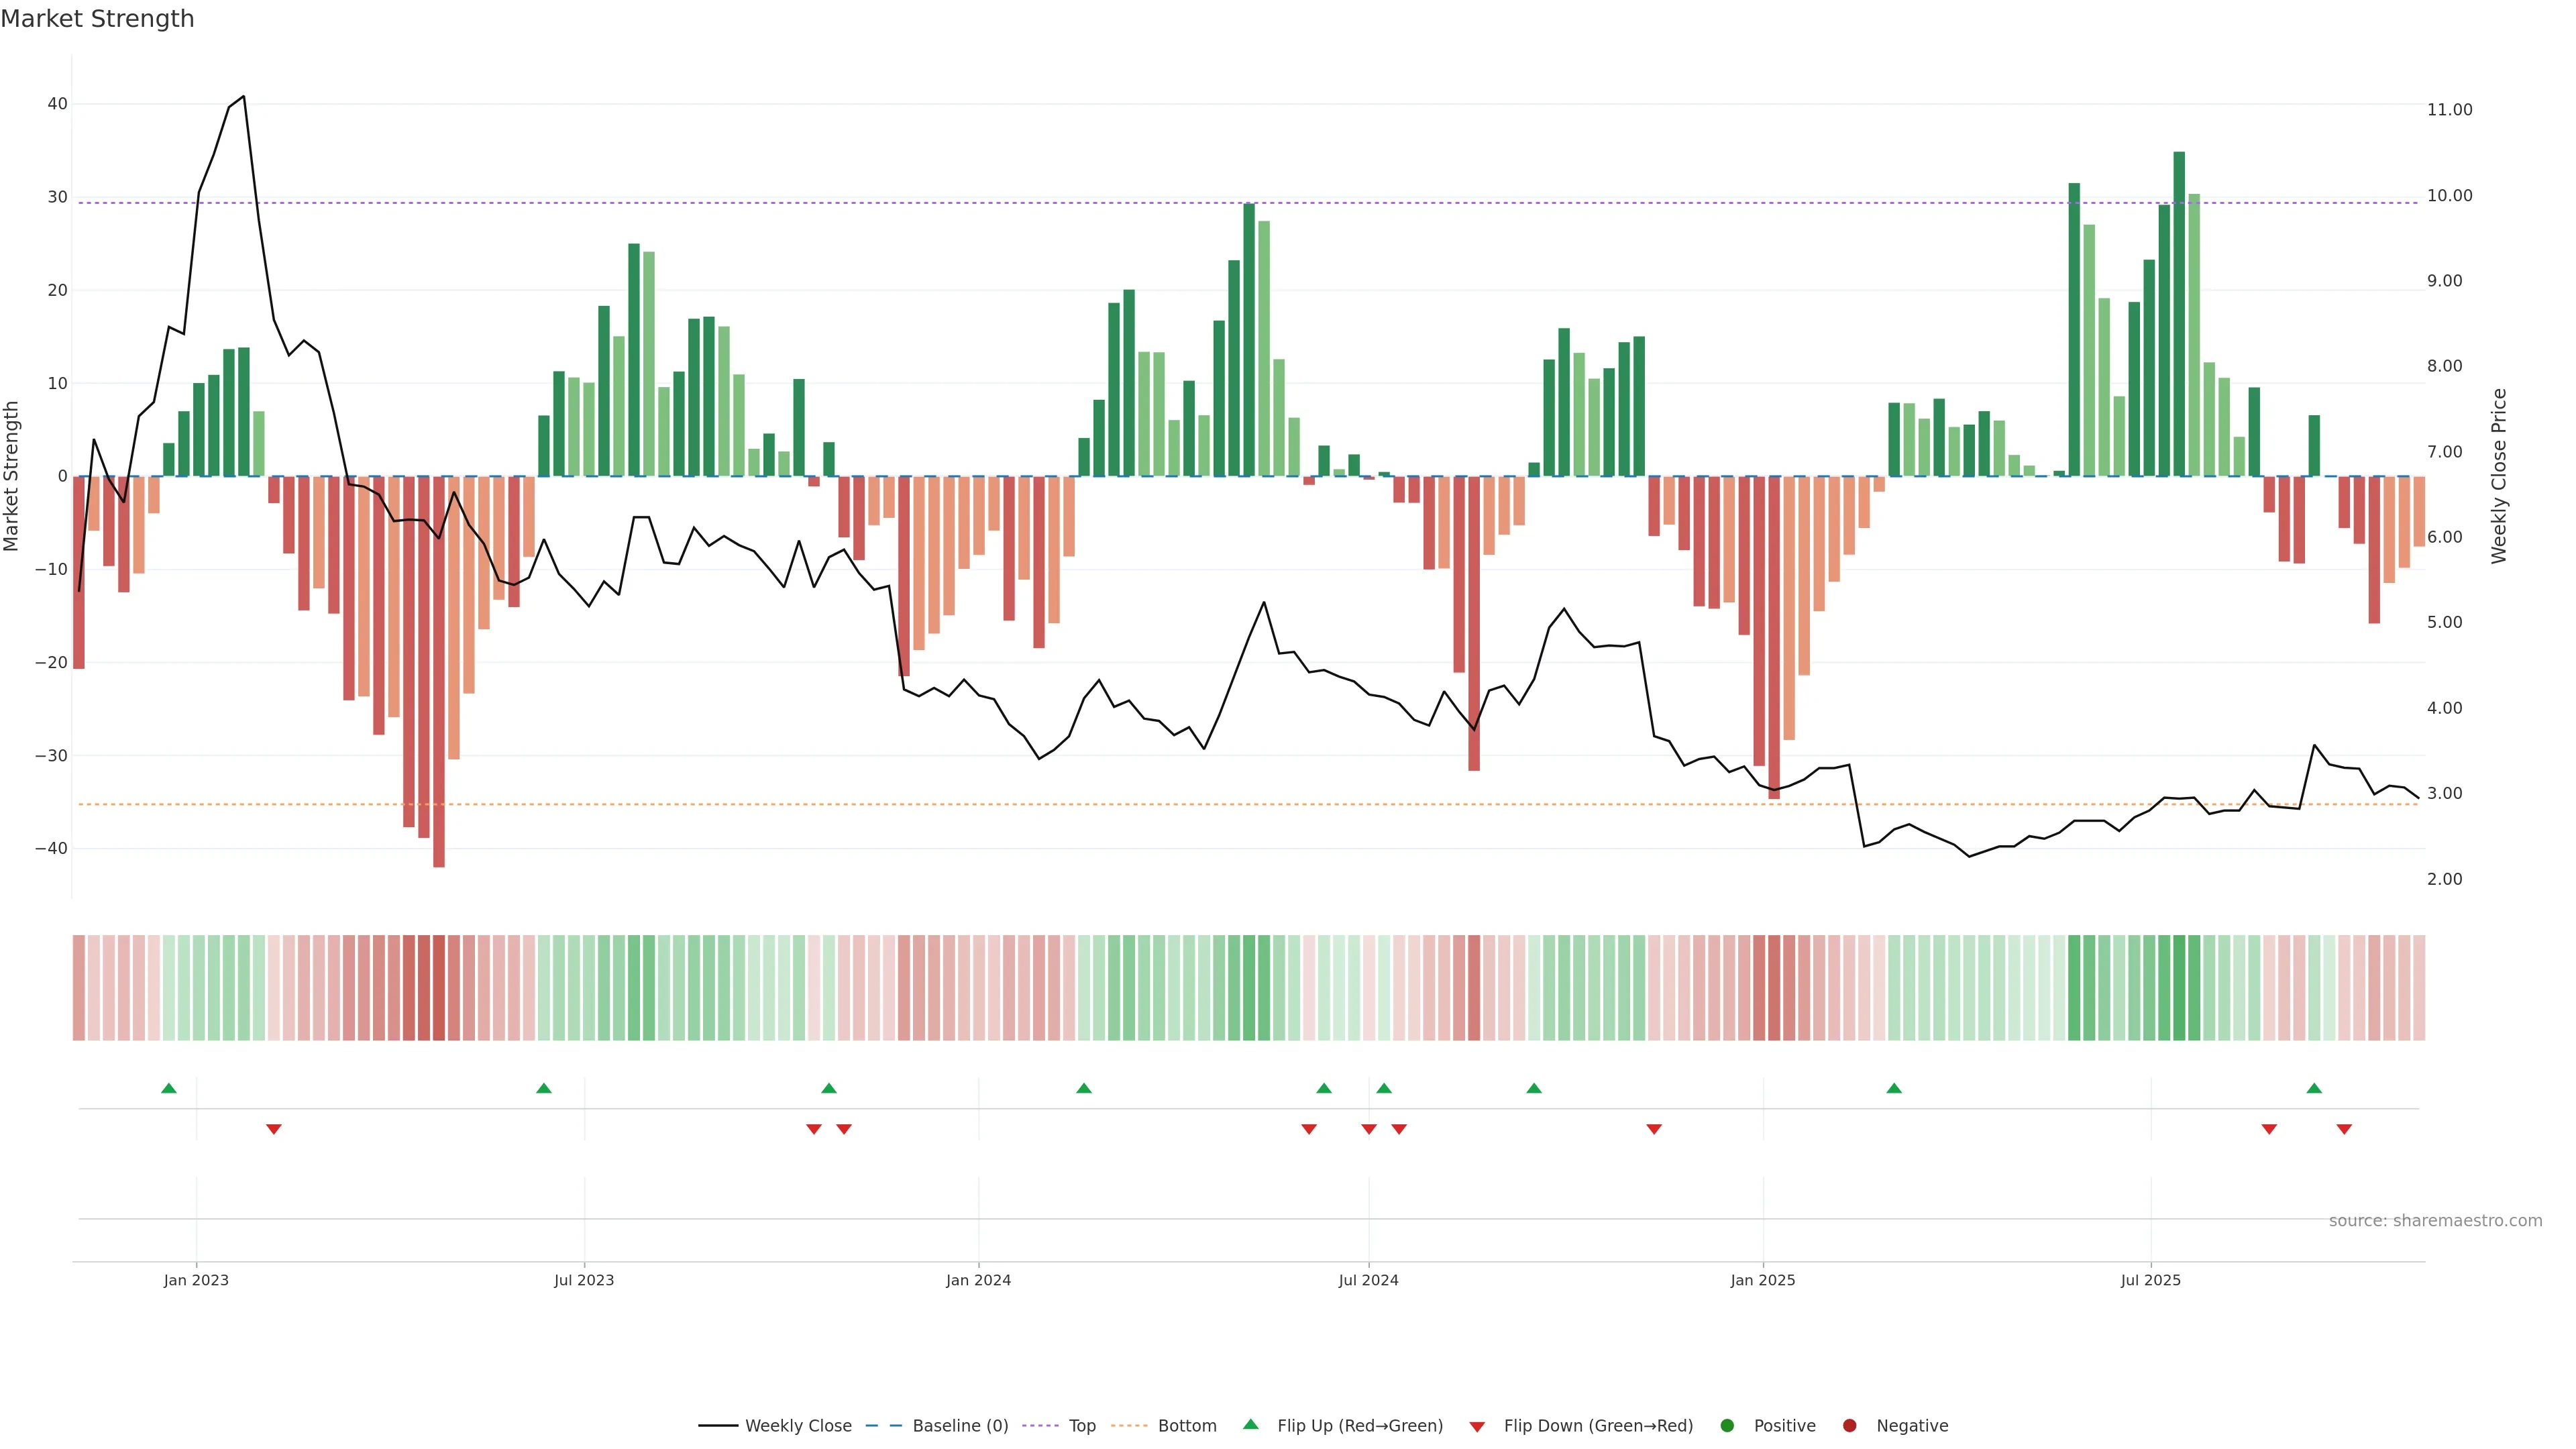
Task: Click the red flip-down marker just after Jan 2023
Action: (x=274, y=1129)
